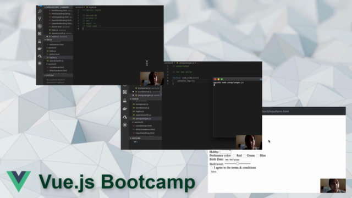The width and height of the screenshot is (352, 198).
Task: Click the lowest activity bar icon in the logika.js window
Action: coord(40,63)
